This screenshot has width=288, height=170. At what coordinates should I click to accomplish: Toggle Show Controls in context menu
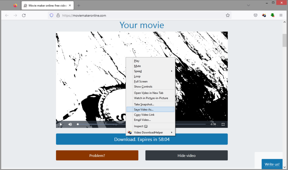point(143,87)
